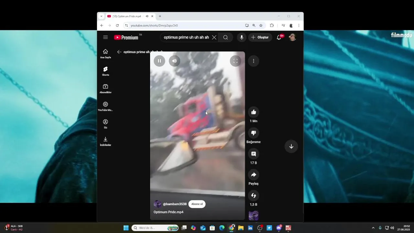
Task: Bookmark this page with star icon
Action: (261, 25)
